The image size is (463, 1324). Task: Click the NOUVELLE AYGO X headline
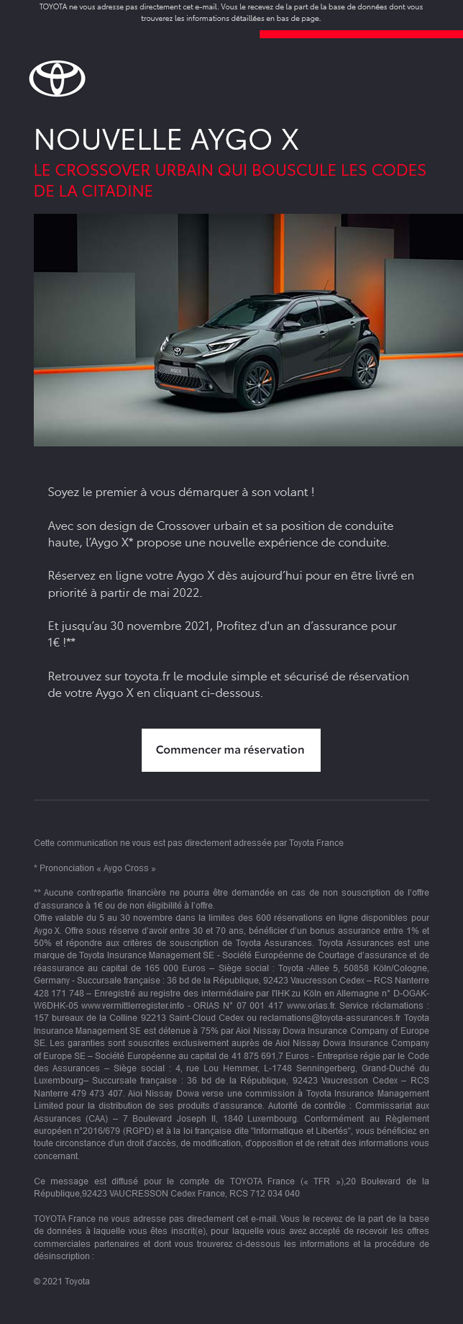(x=166, y=140)
